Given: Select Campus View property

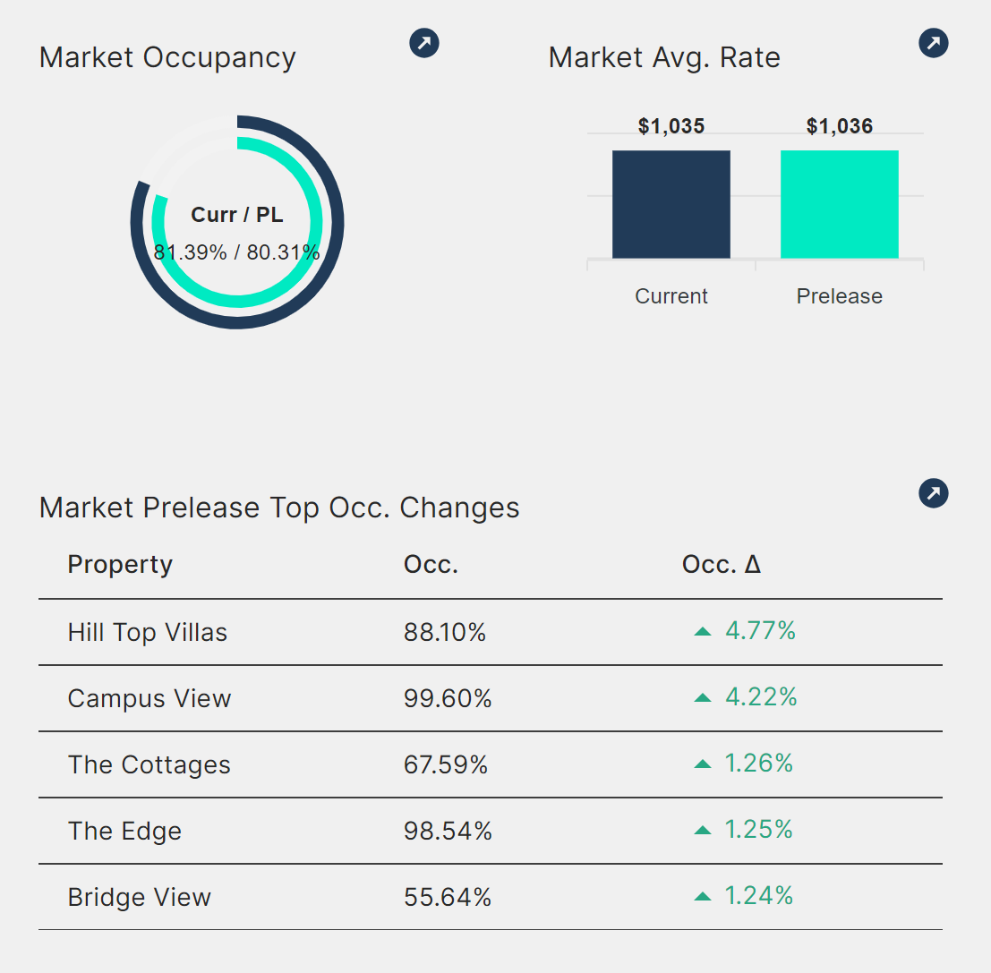Looking at the screenshot, I should click(x=150, y=699).
